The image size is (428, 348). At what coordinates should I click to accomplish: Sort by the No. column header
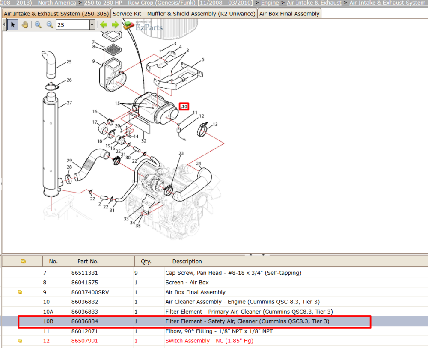click(57, 261)
